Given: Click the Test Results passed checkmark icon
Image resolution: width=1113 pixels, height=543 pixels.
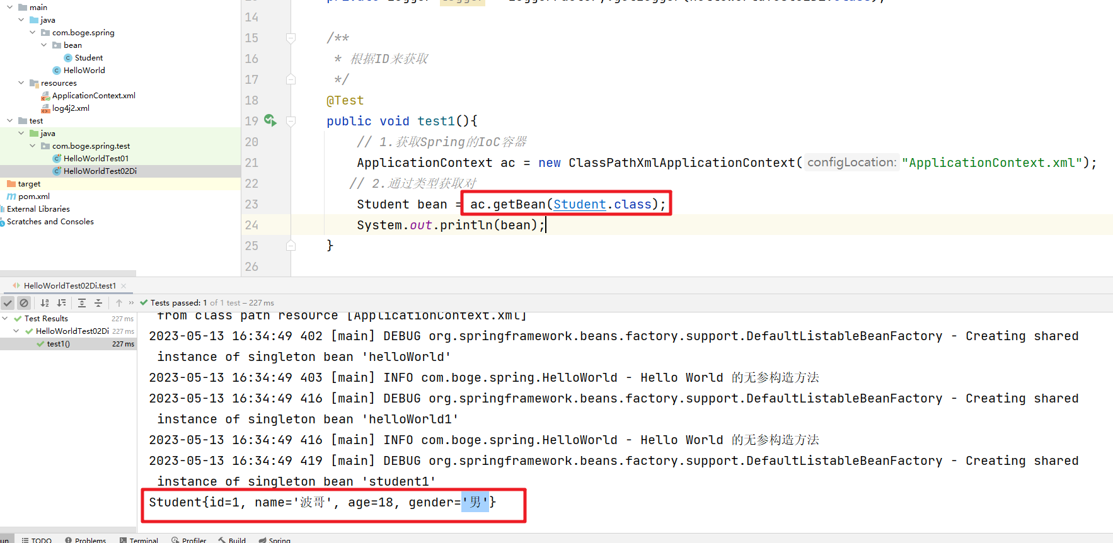Looking at the screenshot, I should [x=18, y=319].
